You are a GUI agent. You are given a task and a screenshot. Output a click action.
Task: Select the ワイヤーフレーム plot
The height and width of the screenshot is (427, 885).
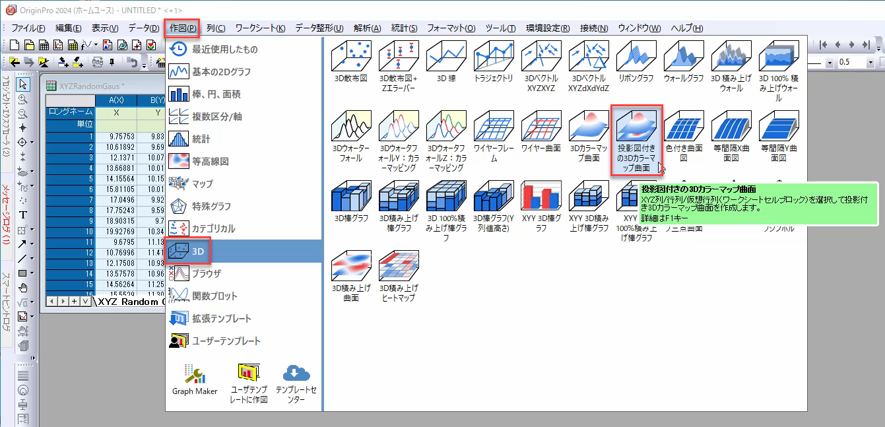click(x=494, y=137)
